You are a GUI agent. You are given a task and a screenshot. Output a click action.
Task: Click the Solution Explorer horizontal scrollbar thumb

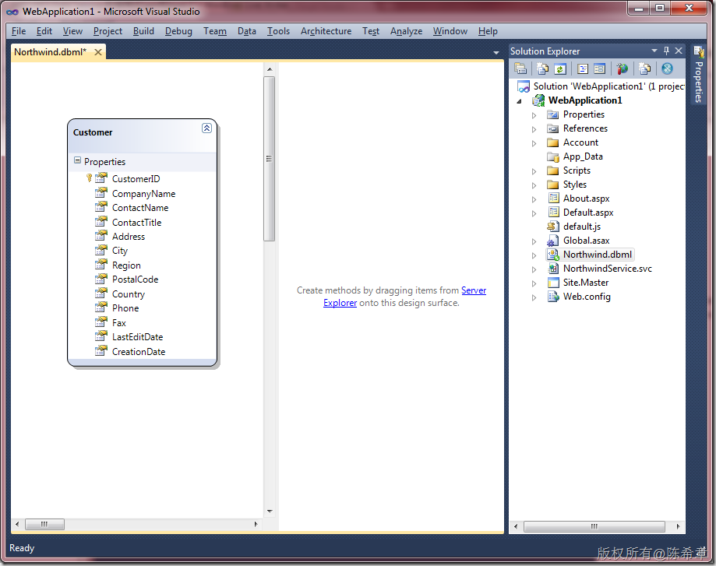[x=594, y=526]
